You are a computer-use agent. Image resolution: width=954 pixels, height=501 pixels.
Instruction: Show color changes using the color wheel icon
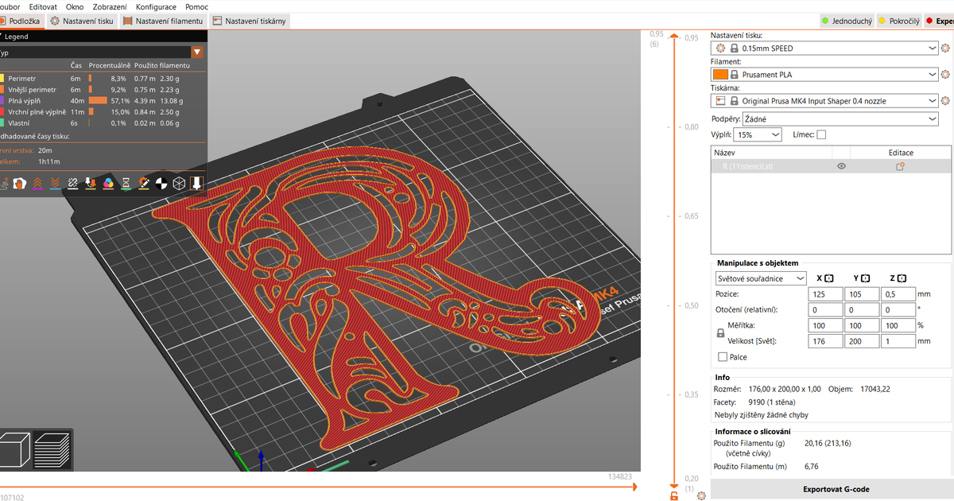[x=107, y=183]
